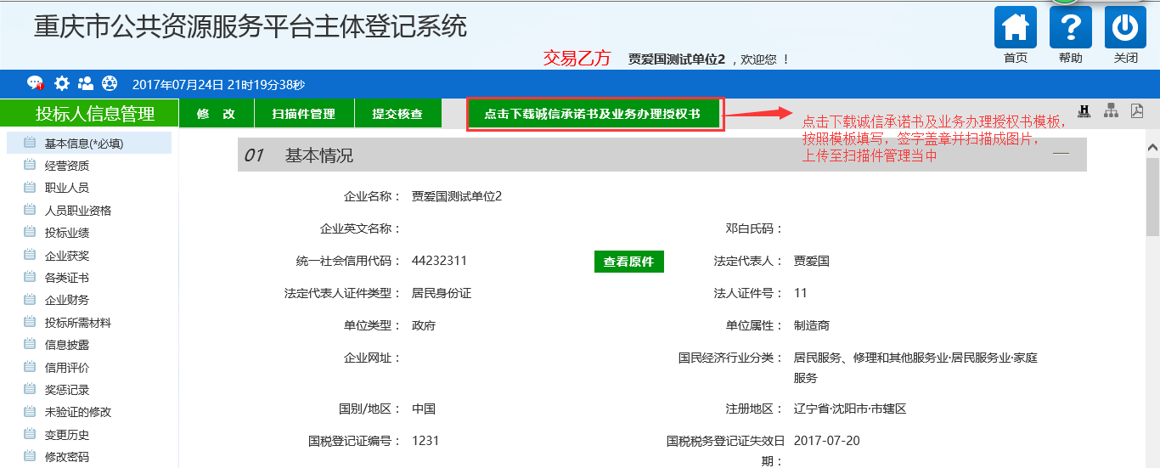Click the registration region 辽宁省·沈阳市·市辖区

click(x=850, y=409)
